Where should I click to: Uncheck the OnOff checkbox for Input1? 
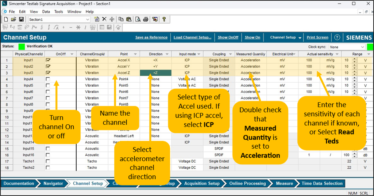pyautogui.click(x=48, y=60)
